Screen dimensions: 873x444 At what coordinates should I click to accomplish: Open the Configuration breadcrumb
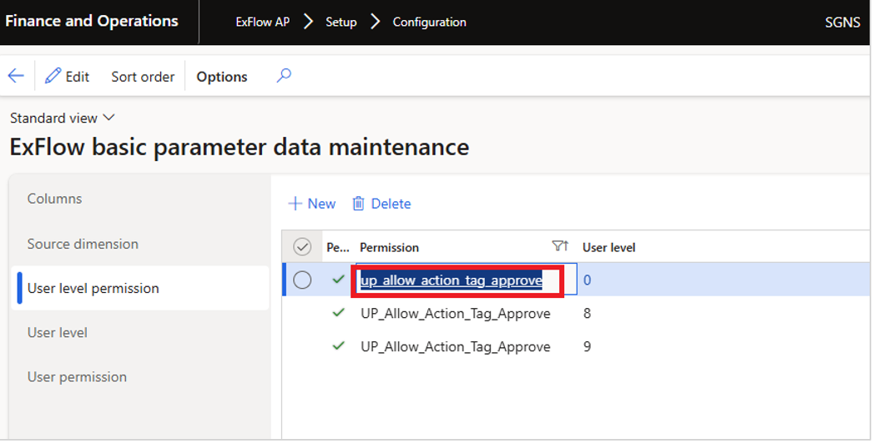(429, 23)
